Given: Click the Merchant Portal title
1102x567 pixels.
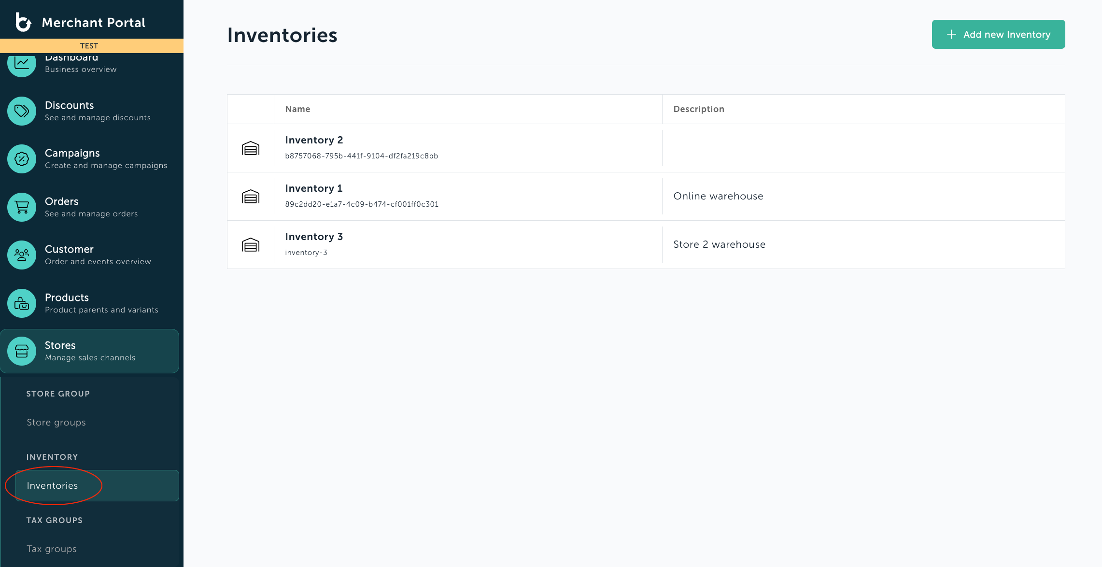Looking at the screenshot, I should coord(94,23).
